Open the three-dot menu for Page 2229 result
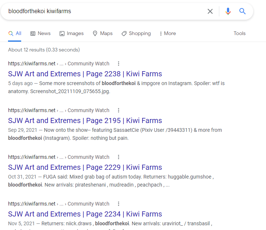This screenshot has width=266, height=230. click(119, 157)
